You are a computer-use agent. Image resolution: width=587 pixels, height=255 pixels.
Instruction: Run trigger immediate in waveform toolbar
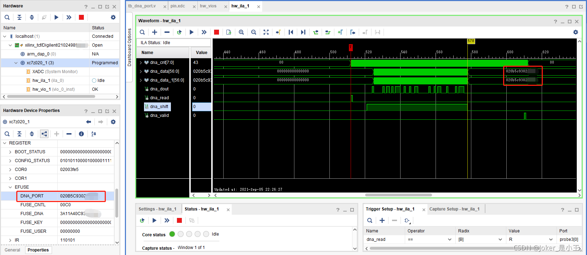(x=204, y=32)
